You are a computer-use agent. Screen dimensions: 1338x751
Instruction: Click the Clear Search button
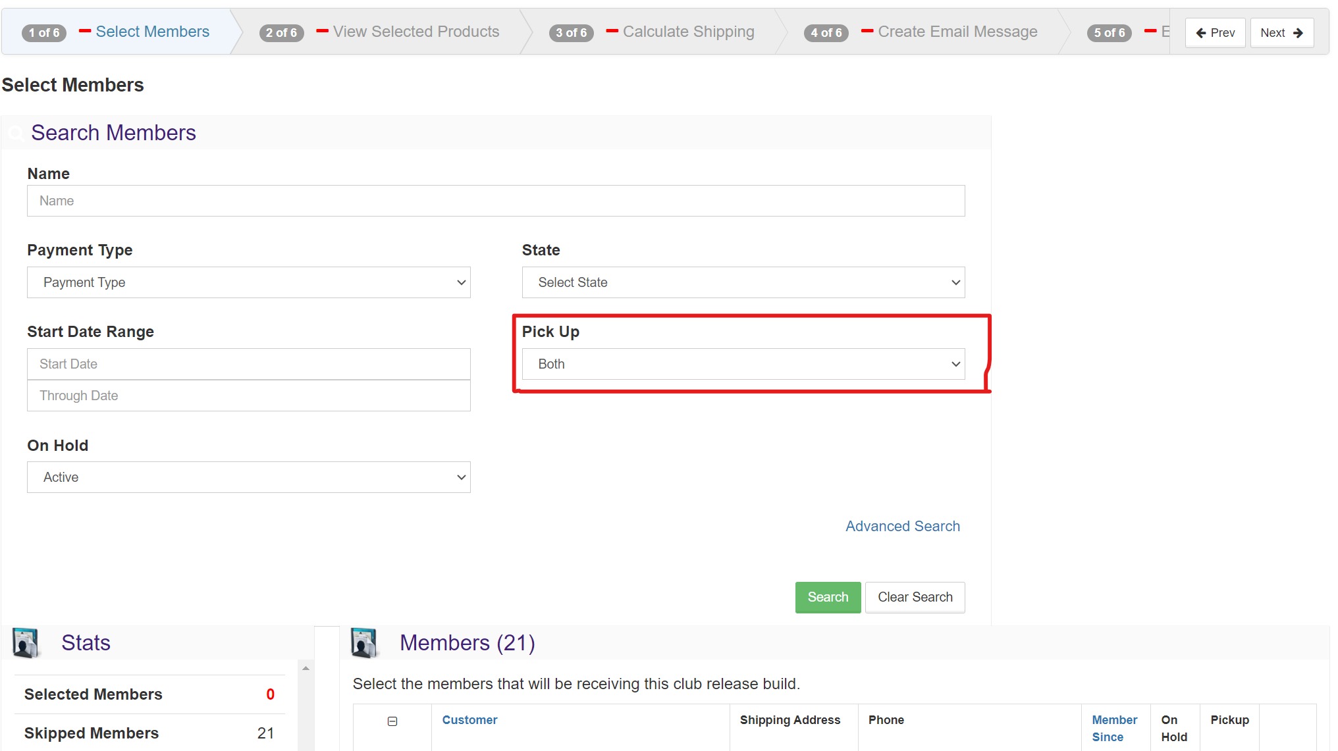coord(915,597)
